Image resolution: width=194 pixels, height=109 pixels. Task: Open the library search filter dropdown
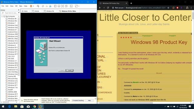tap(19, 13)
